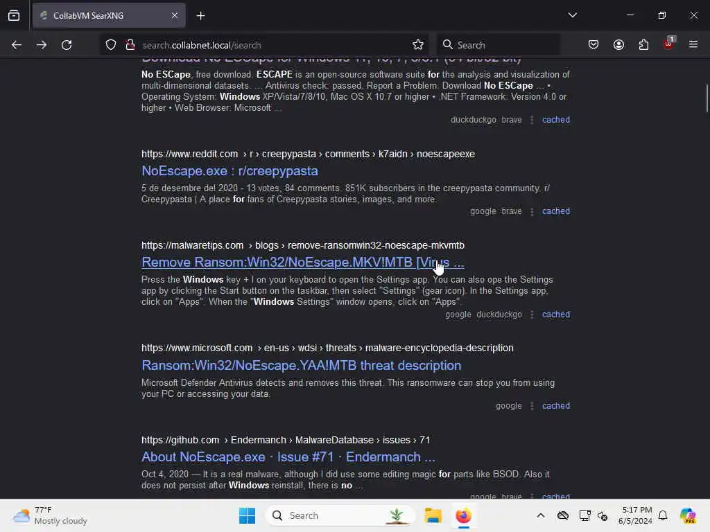Open the OneDrive cloud tray icon
Screen dimensions: 710x532
click(563, 515)
